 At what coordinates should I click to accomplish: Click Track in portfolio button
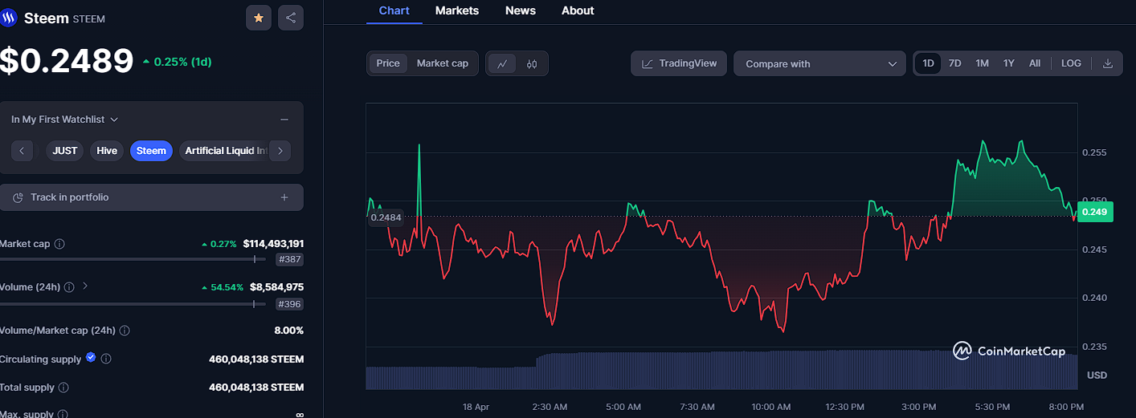(x=152, y=197)
